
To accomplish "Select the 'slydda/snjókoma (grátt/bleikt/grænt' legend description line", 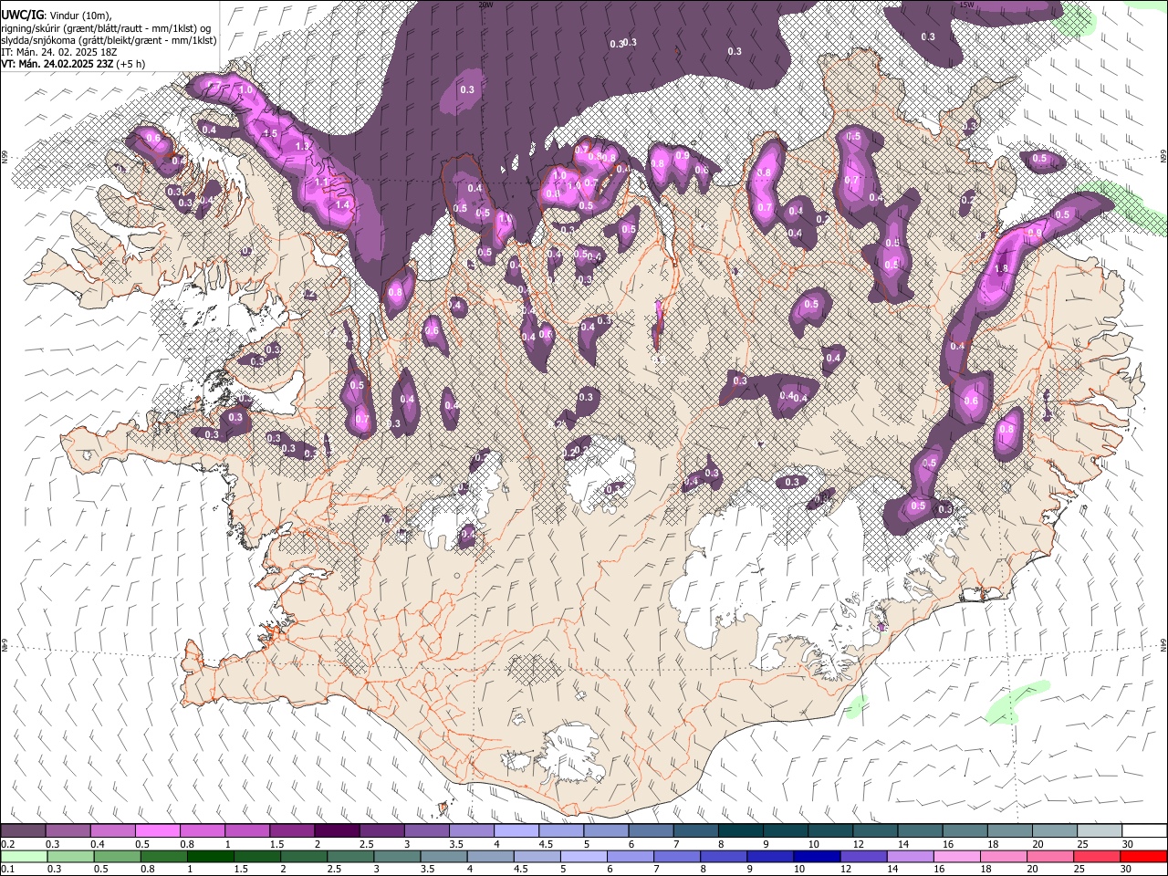I will coord(109,40).
